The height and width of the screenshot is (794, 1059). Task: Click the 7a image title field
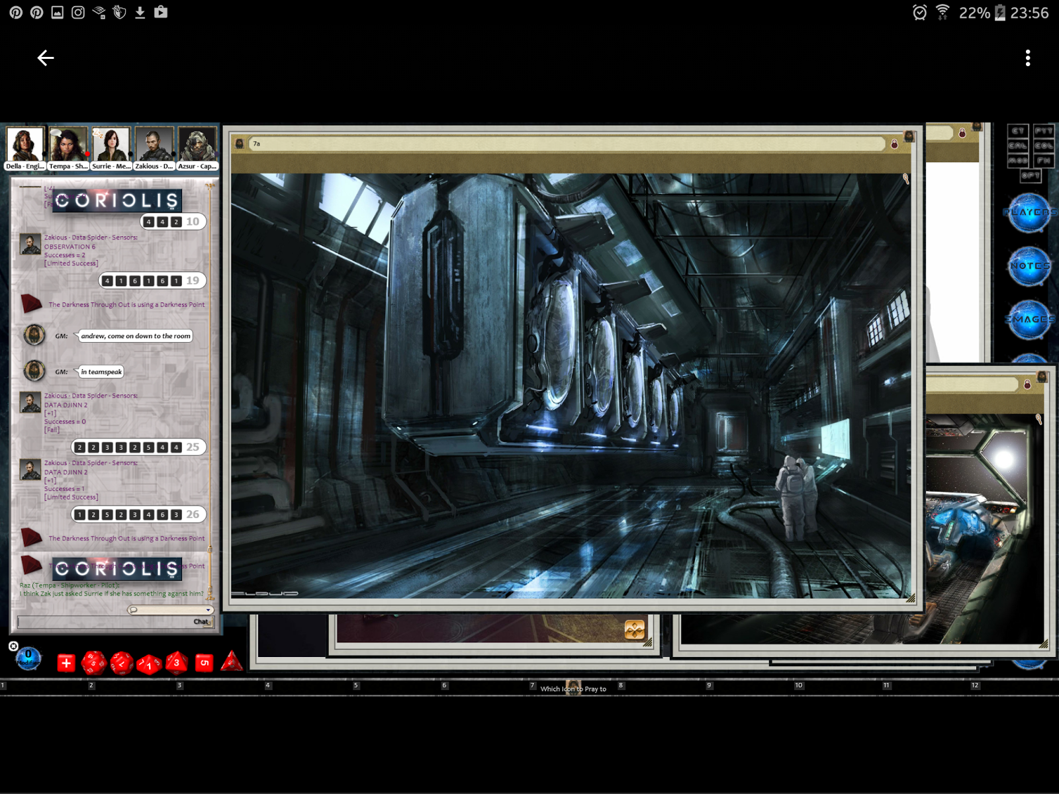[x=567, y=144]
